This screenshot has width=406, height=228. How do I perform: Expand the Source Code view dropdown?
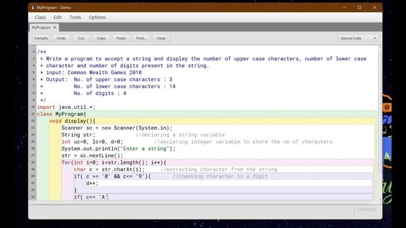tap(358, 38)
